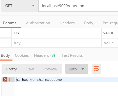The image size is (118, 96).
Task: Switch to Raw response view
Action: pyautogui.click(x=30, y=69)
